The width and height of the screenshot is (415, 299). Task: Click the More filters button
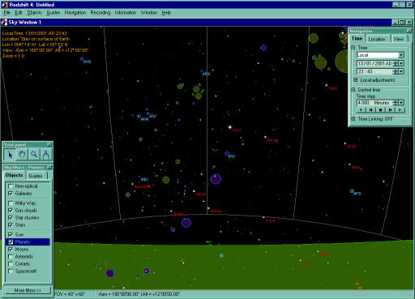pos(28,290)
